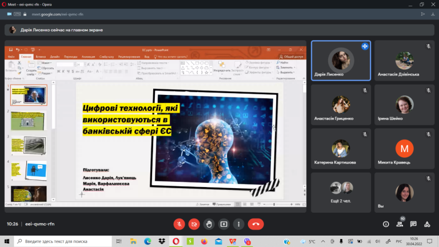Click the Windows search text field
The width and height of the screenshot is (439, 247).
[x=63, y=241]
